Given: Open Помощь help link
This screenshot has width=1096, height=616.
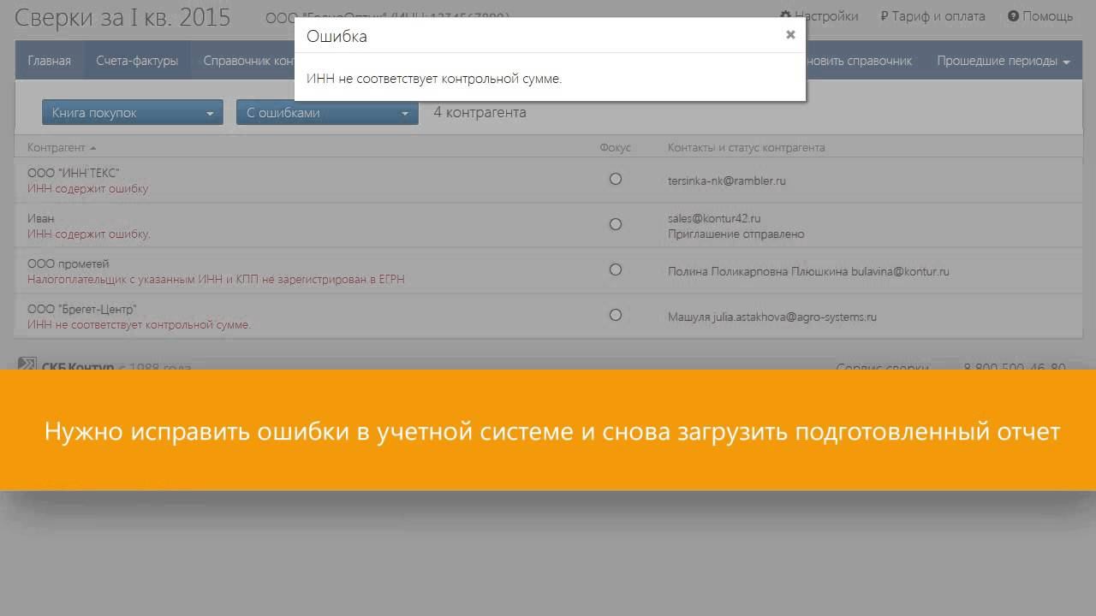Looking at the screenshot, I should 1040,16.
